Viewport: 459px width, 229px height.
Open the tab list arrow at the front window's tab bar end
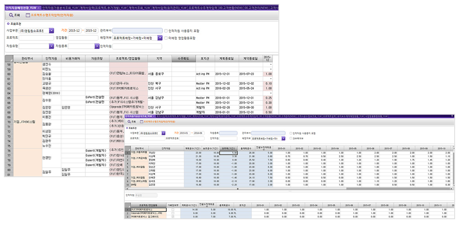coord(453,116)
